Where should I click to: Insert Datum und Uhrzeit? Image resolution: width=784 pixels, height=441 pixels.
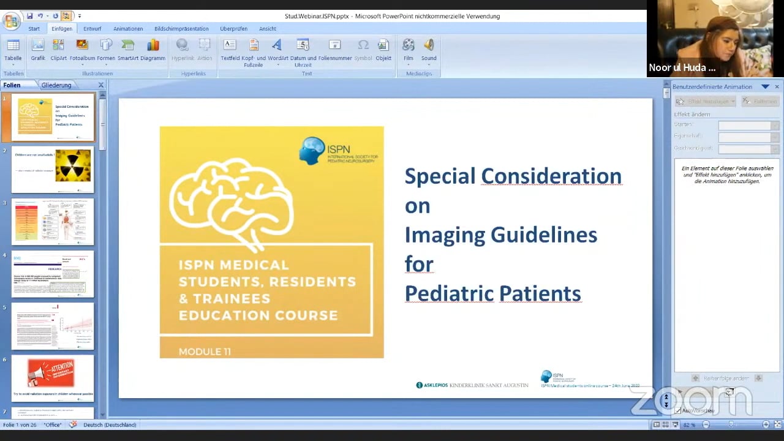(303, 53)
